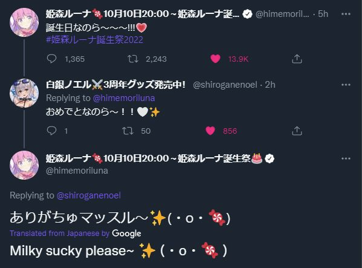Open more options on the bottom tweet
The image size is (362, 268).
(x=346, y=159)
